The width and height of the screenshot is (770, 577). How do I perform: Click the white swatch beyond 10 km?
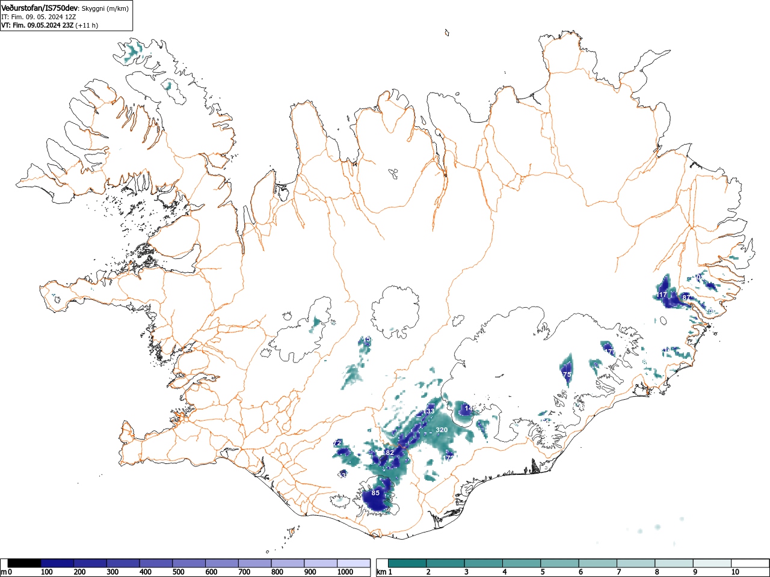click(751, 563)
